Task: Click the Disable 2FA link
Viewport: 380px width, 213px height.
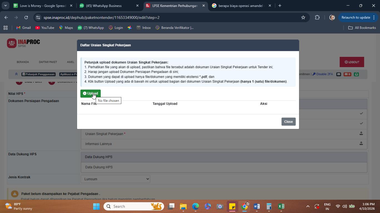Action: pos(323,74)
